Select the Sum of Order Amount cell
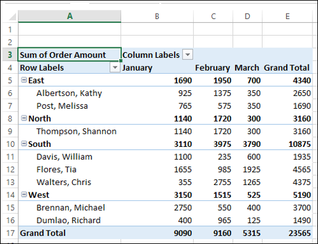The image size is (318, 244). pyautogui.click(x=70, y=55)
